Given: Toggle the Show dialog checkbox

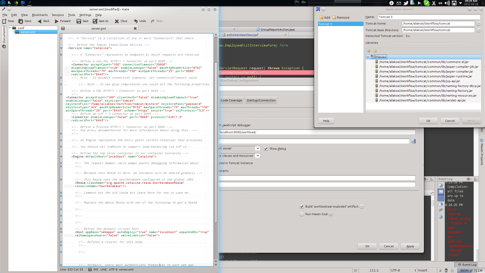Looking at the screenshot, I should (x=266, y=148).
